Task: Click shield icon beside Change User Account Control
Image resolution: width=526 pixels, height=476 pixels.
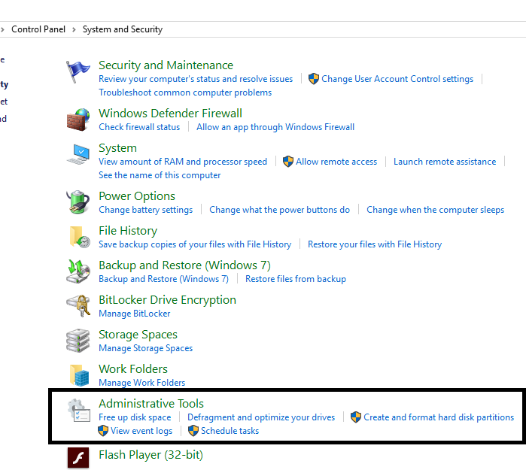Action: (314, 79)
